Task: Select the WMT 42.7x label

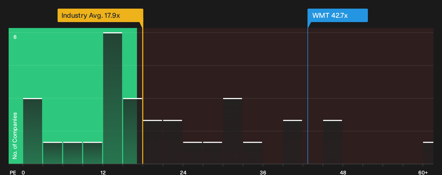Action: [338, 15]
